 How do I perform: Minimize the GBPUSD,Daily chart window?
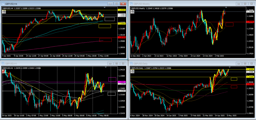(239, 63)
